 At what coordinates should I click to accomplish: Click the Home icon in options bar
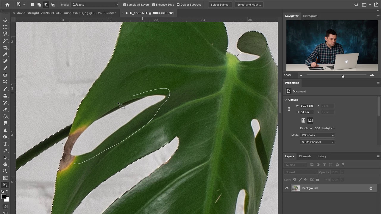click(7, 5)
